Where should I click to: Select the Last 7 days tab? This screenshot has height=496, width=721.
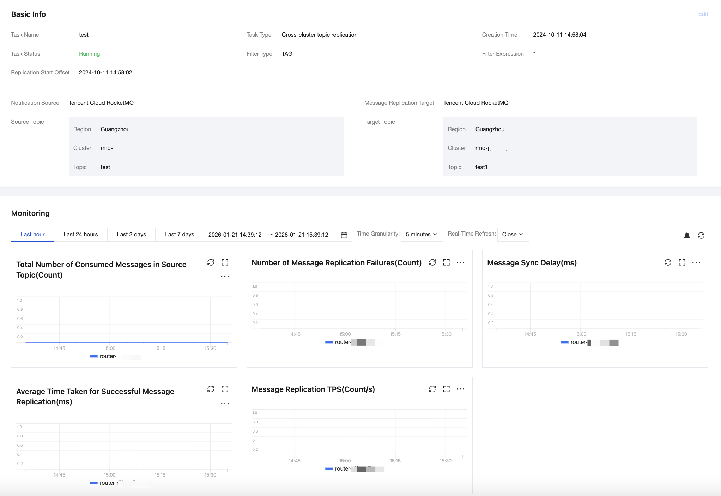180,235
